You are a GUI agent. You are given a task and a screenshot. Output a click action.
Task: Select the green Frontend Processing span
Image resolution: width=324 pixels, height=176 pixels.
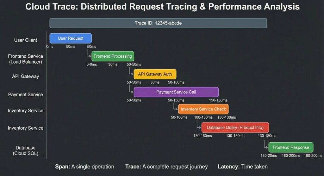click(113, 56)
